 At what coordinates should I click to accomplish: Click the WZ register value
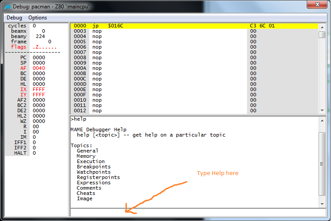(x=39, y=121)
